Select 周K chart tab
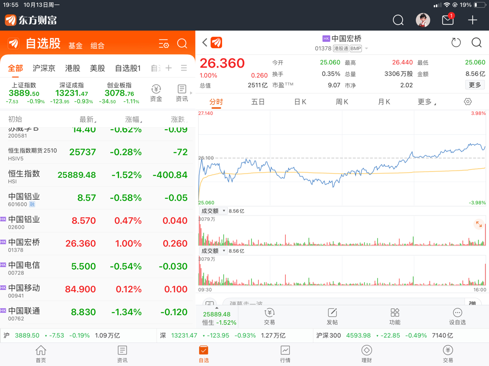Screen dimensions: 489x366 (x=342, y=102)
